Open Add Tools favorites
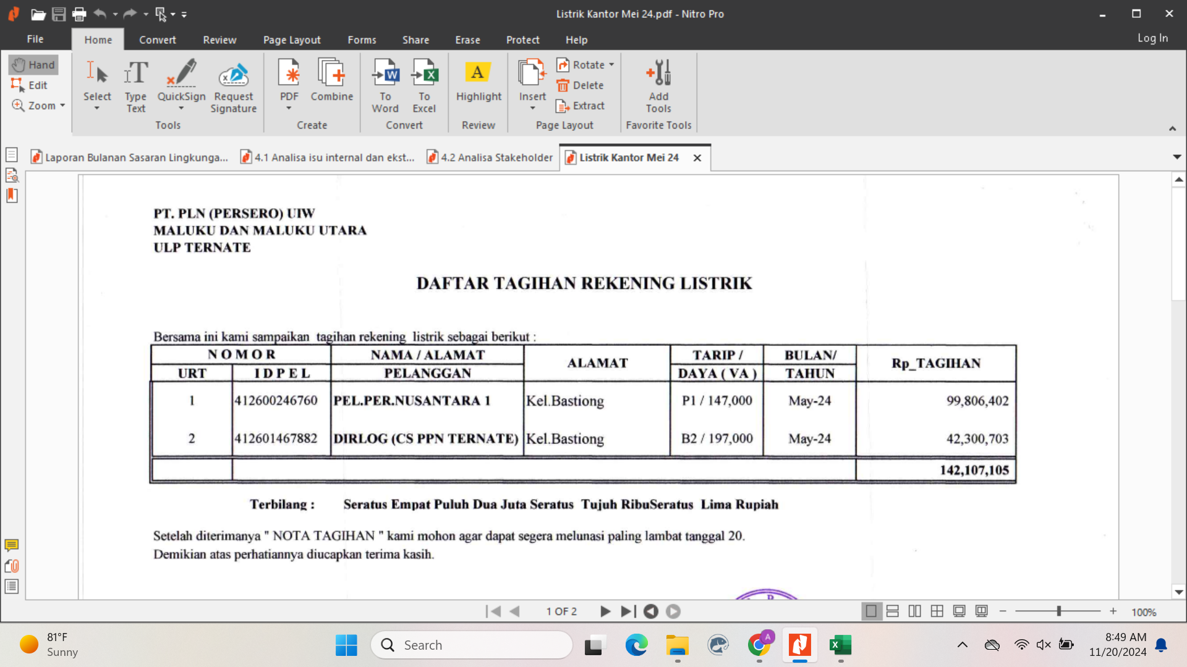 click(658, 86)
